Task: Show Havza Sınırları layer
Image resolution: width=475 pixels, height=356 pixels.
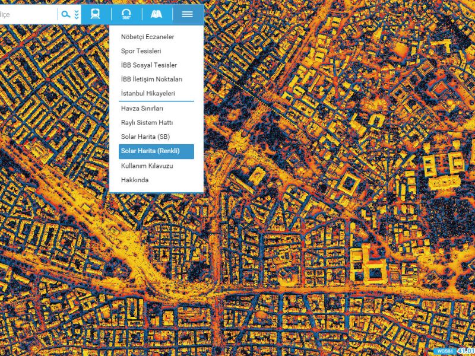Action: [142, 109]
